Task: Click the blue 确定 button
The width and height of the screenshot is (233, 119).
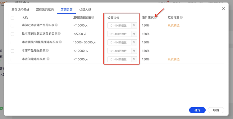Action: [197, 110]
